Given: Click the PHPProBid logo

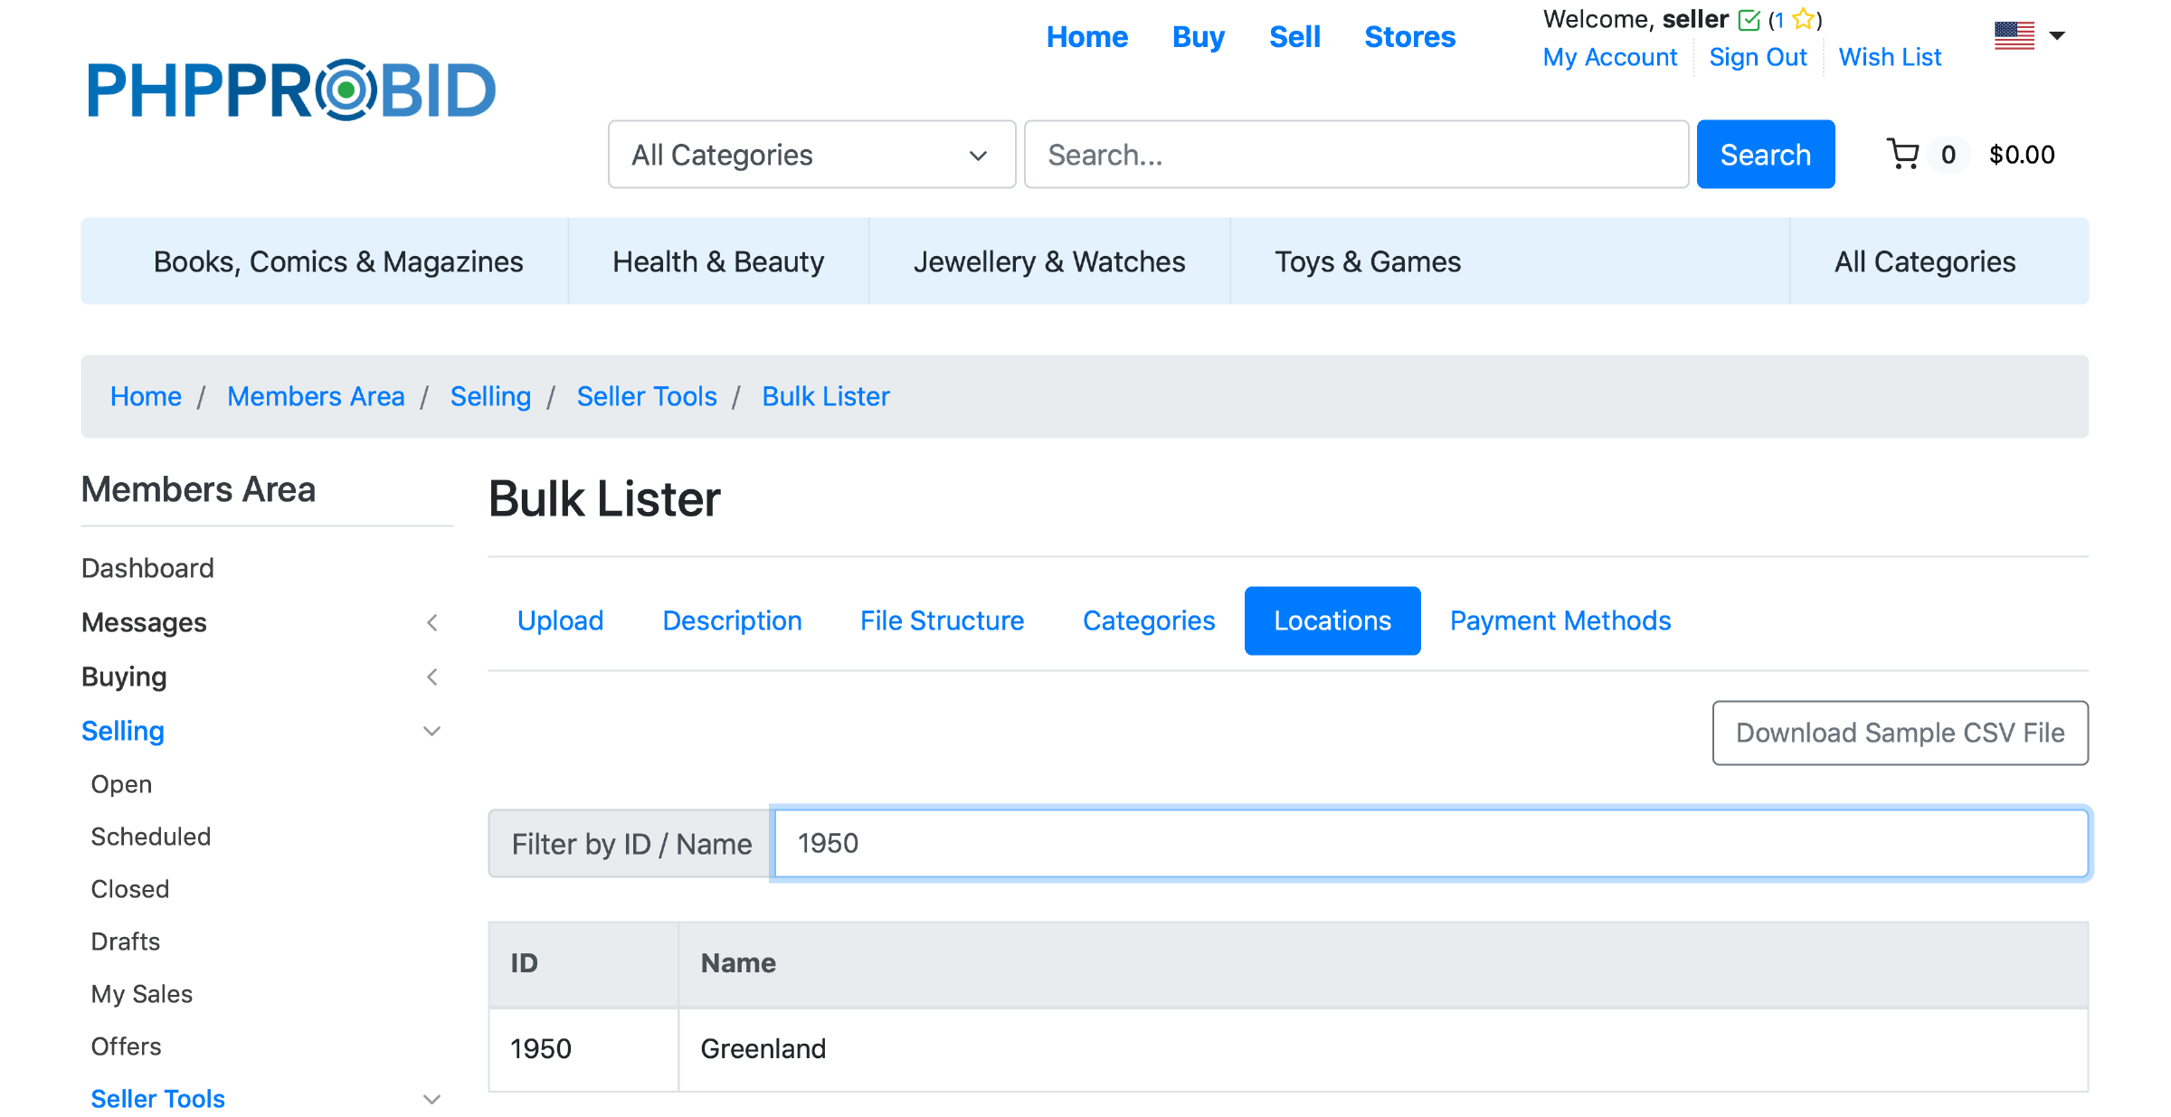Looking at the screenshot, I should coord(291,90).
